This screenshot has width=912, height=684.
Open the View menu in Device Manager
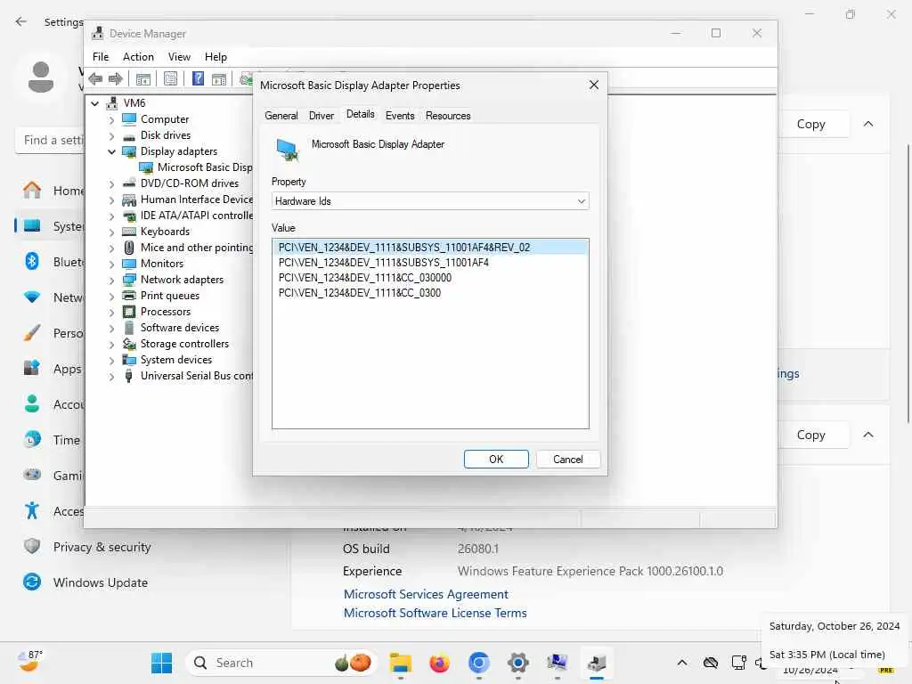(179, 57)
